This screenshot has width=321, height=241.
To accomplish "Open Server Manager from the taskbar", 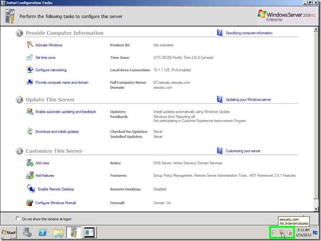I will coord(27,233).
